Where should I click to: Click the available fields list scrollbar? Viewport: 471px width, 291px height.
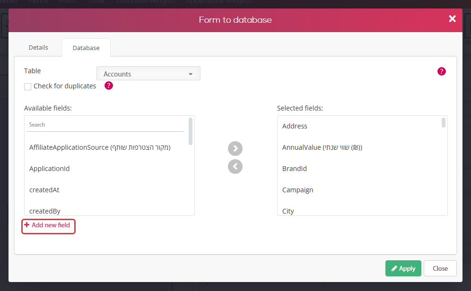coord(191,131)
